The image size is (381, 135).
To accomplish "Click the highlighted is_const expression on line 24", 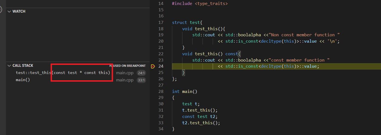I will (x=268, y=66).
